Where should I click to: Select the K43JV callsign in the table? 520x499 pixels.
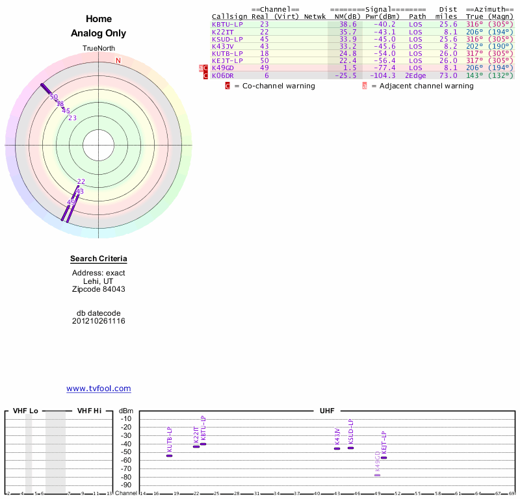tap(222, 46)
